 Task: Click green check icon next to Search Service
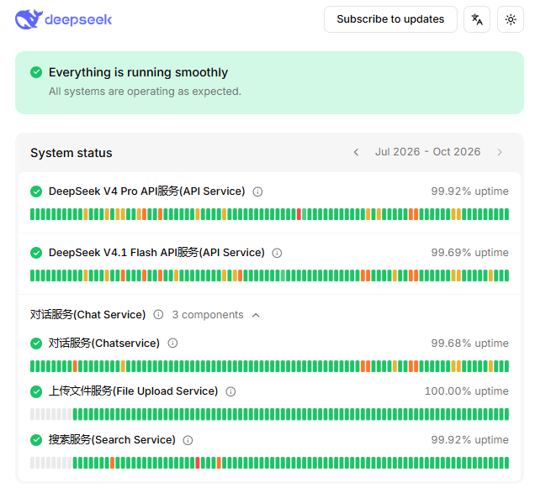[x=36, y=440]
